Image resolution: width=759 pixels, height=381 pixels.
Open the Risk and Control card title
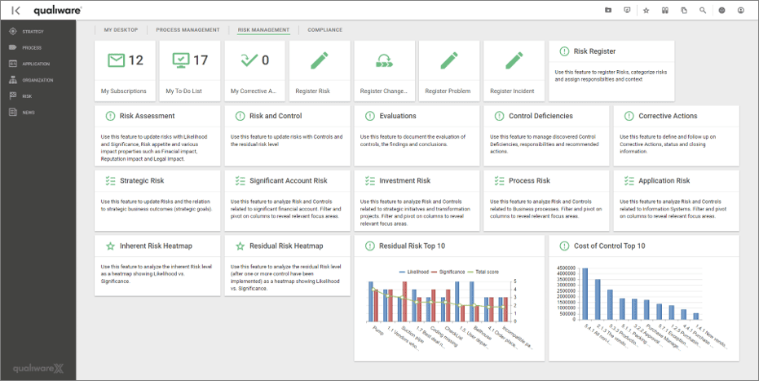point(276,116)
